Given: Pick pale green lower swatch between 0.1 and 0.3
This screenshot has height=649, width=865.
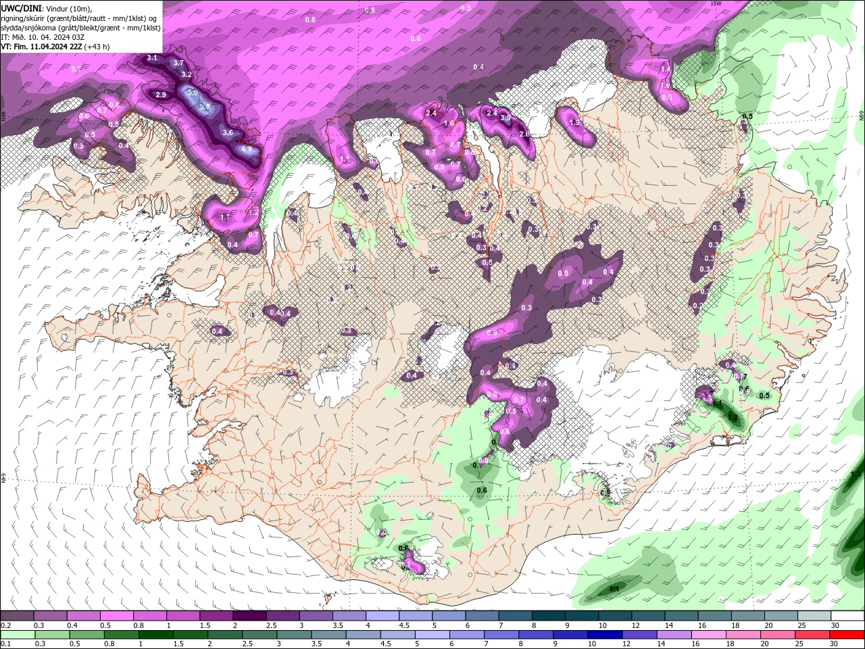Looking at the screenshot, I should 17,635.
